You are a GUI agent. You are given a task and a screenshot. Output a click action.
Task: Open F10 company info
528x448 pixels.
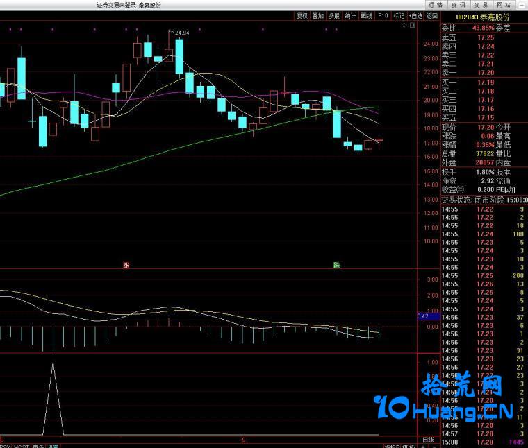pos(383,15)
